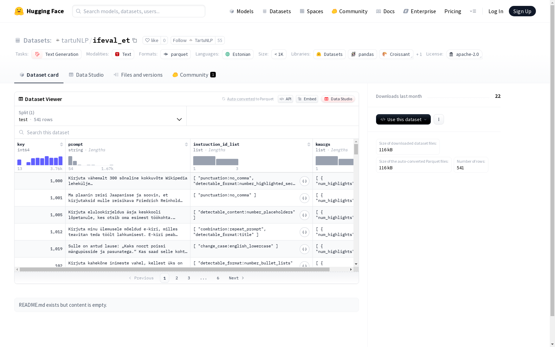The width and height of the screenshot is (555, 347).
Task: Click the Embed button
Action: point(307,99)
